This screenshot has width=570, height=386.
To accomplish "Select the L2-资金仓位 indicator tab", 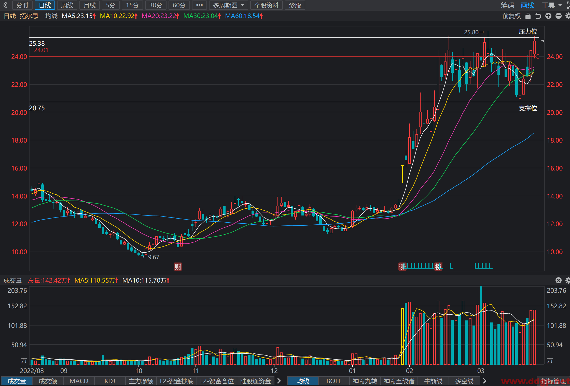I will click(x=217, y=381).
